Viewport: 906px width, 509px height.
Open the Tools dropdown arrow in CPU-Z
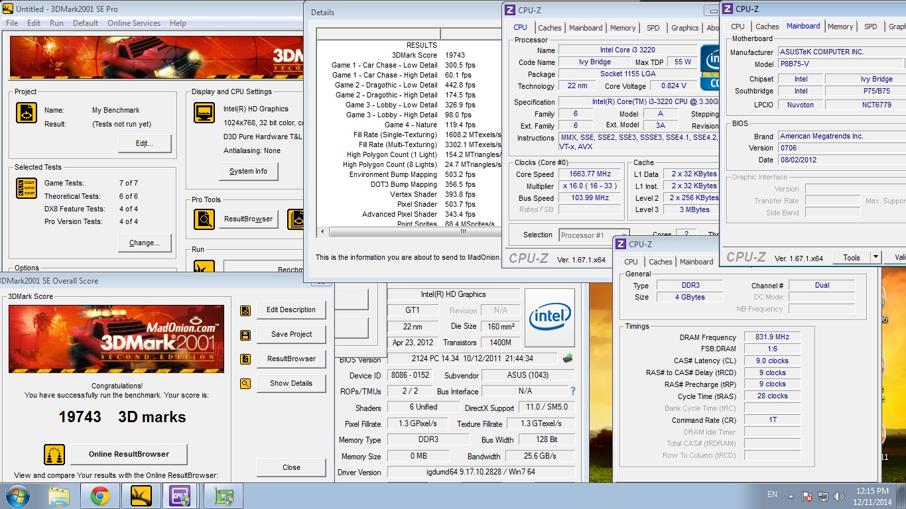875,257
